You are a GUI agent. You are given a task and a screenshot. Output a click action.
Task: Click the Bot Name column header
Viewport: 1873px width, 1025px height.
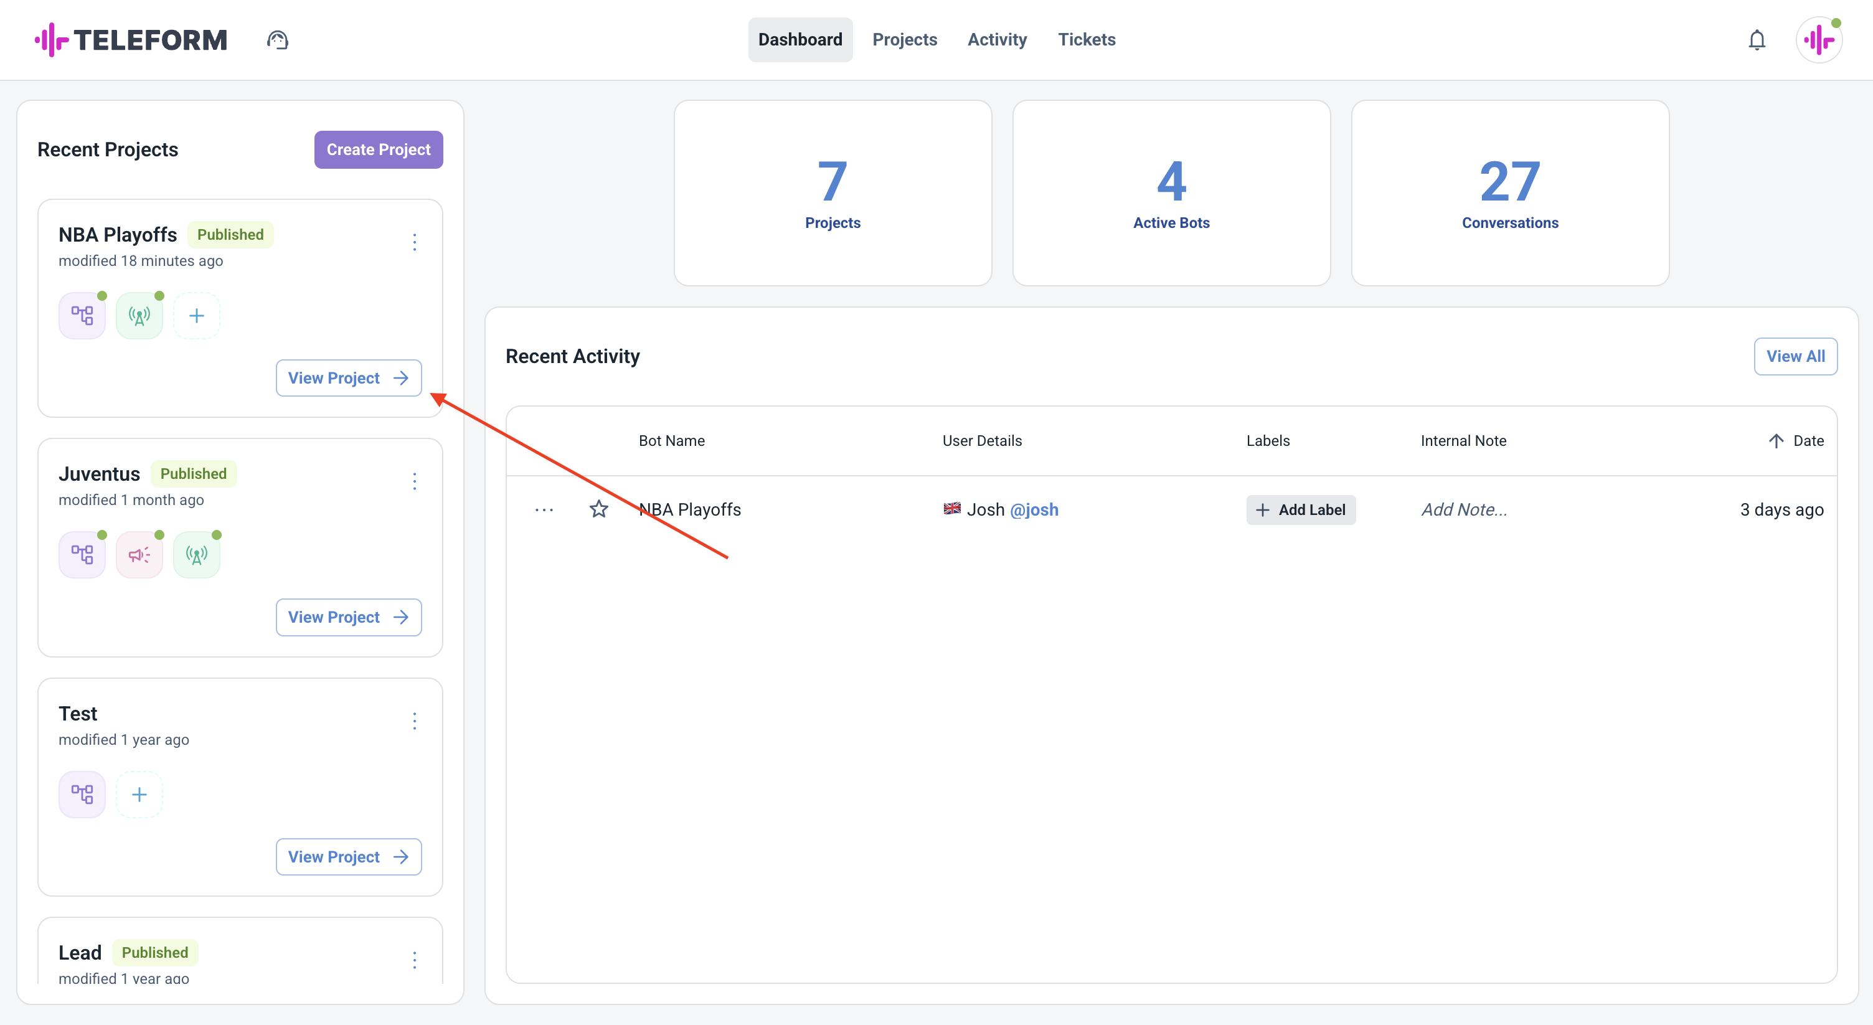(672, 440)
